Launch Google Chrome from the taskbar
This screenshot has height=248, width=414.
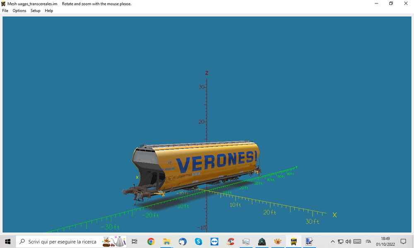(x=151, y=241)
